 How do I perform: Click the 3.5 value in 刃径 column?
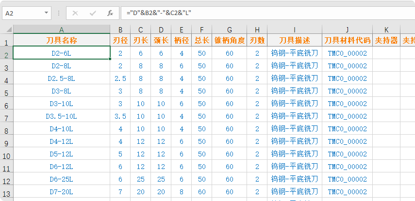click(120, 116)
